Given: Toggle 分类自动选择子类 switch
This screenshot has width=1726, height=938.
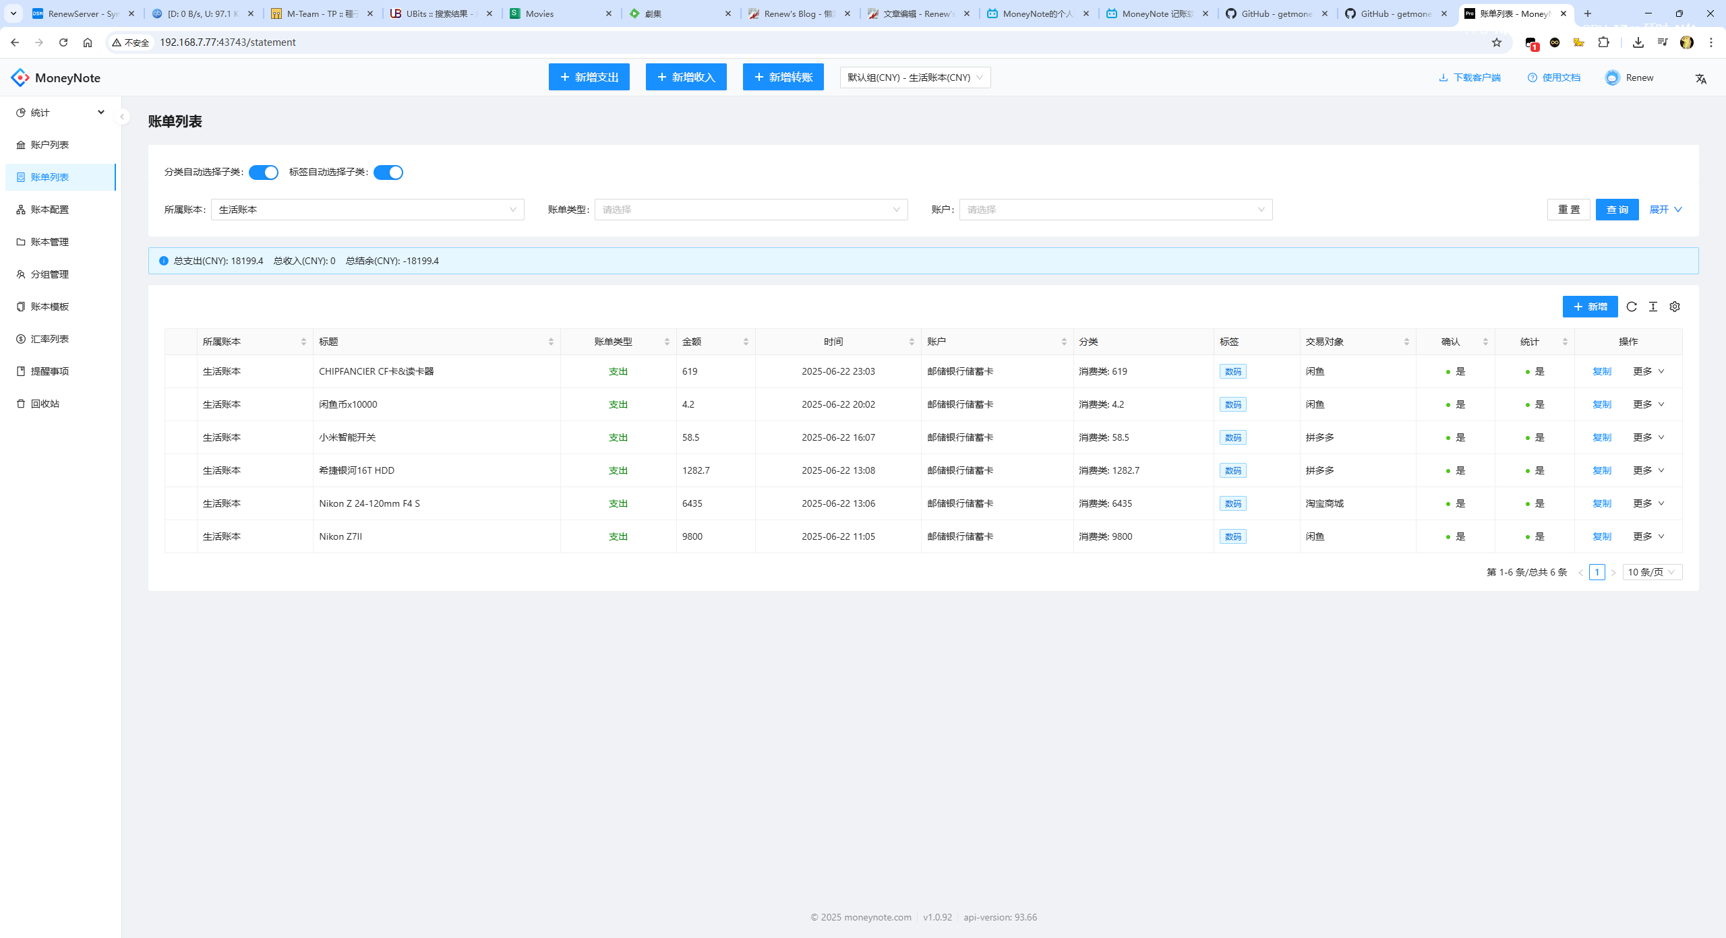Looking at the screenshot, I should point(264,173).
